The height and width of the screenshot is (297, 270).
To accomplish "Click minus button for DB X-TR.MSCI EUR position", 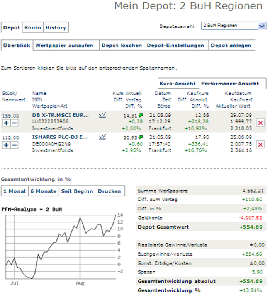I will pos(14,123).
